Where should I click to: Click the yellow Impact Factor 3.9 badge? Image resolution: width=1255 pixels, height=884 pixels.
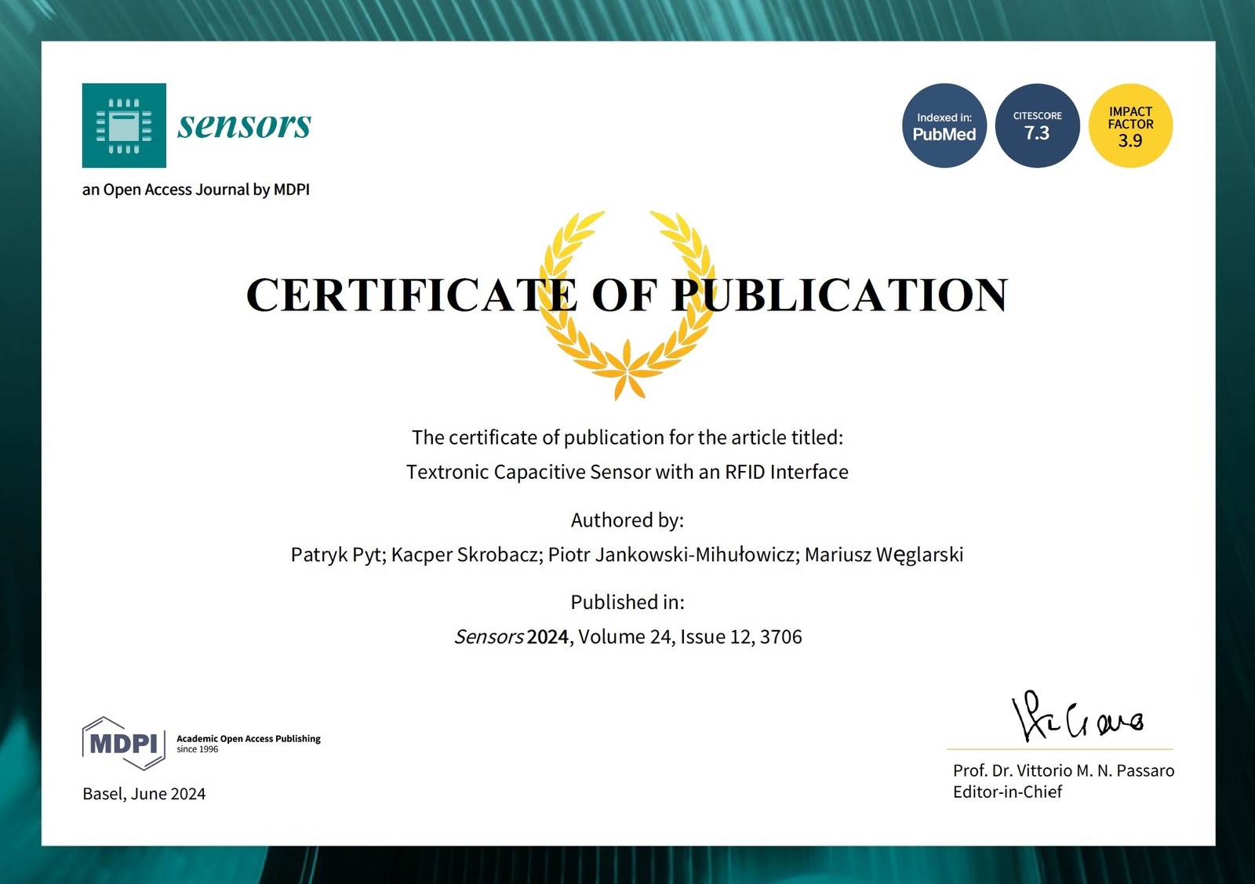(1130, 125)
